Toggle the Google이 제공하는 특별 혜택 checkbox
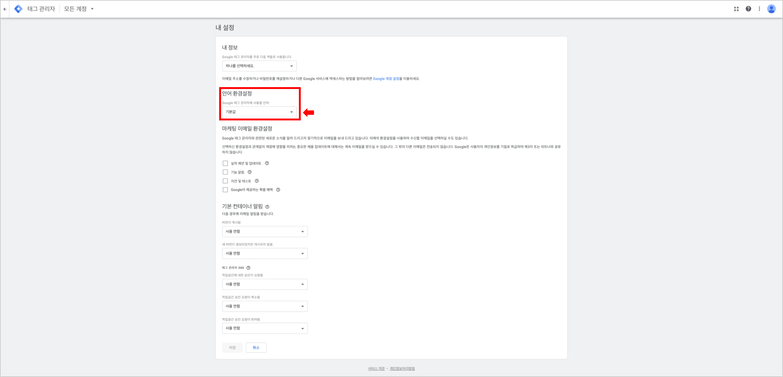The width and height of the screenshot is (783, 377). [225, 190]
